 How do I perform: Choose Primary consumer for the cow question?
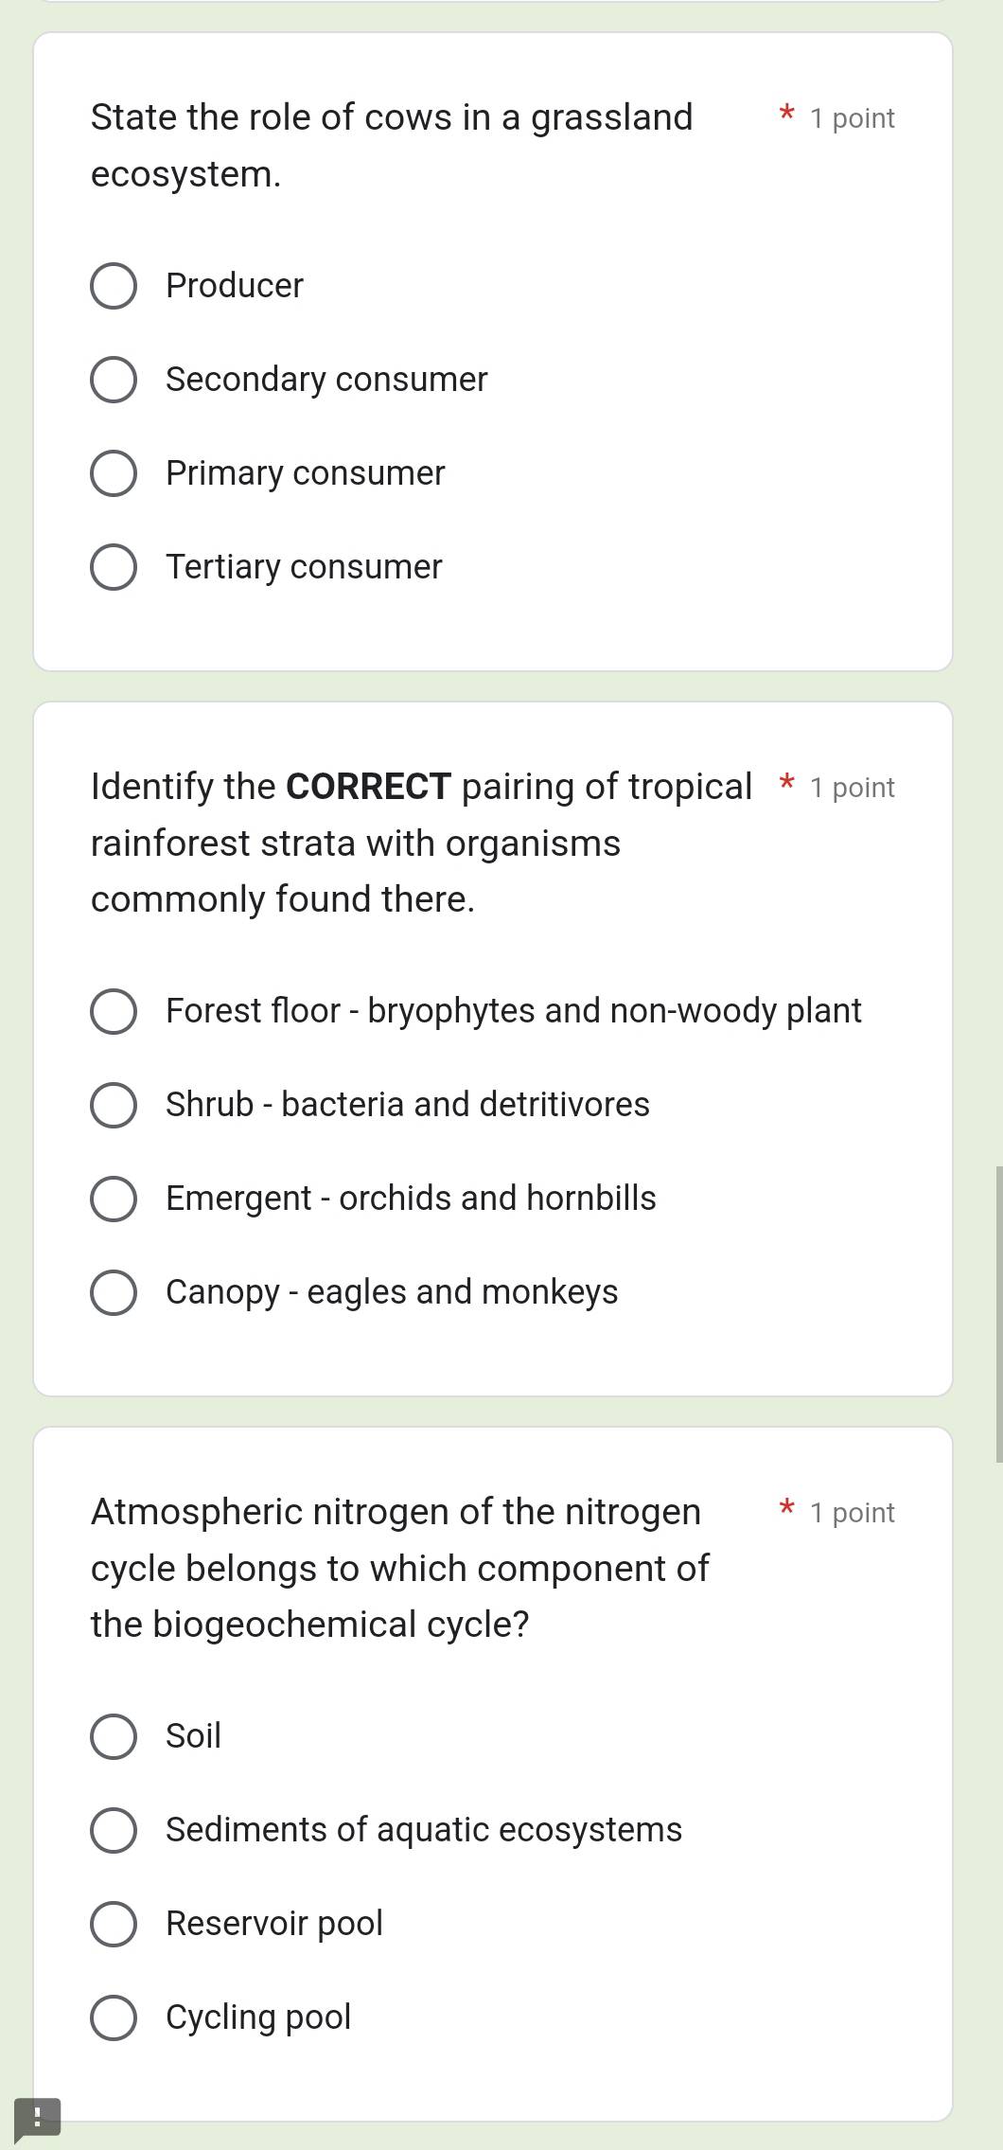click(x=114, y=472)
